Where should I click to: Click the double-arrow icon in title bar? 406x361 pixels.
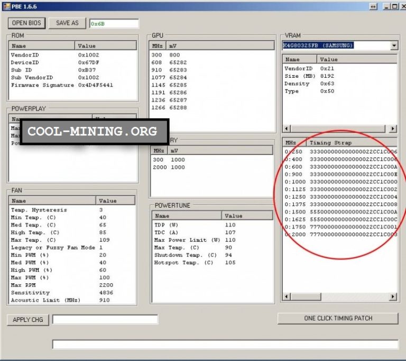373,6
